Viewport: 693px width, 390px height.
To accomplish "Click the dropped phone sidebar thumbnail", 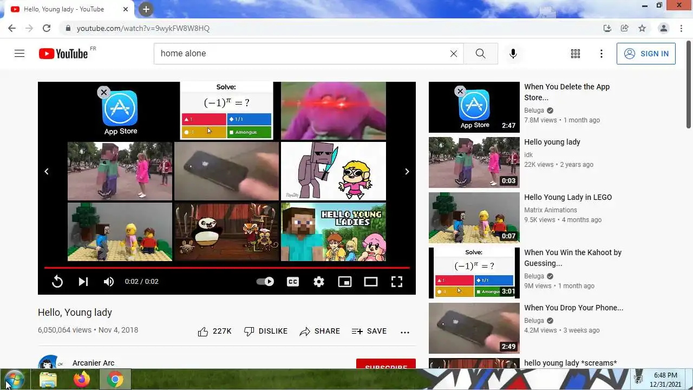I will pos(474,328).
